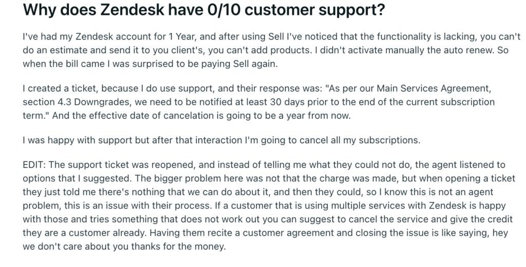Screen dimensions: 526x267
Task: Click the post title about Zendesk support
Action: pos(203,10)
